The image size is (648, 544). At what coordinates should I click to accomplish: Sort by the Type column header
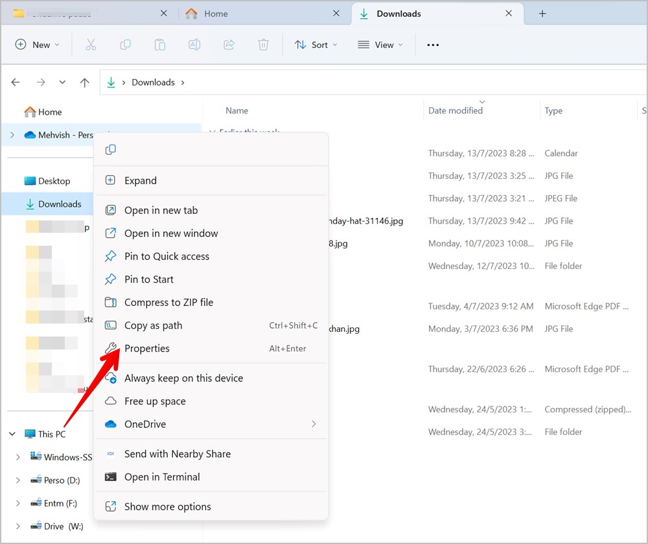(553, 110)
